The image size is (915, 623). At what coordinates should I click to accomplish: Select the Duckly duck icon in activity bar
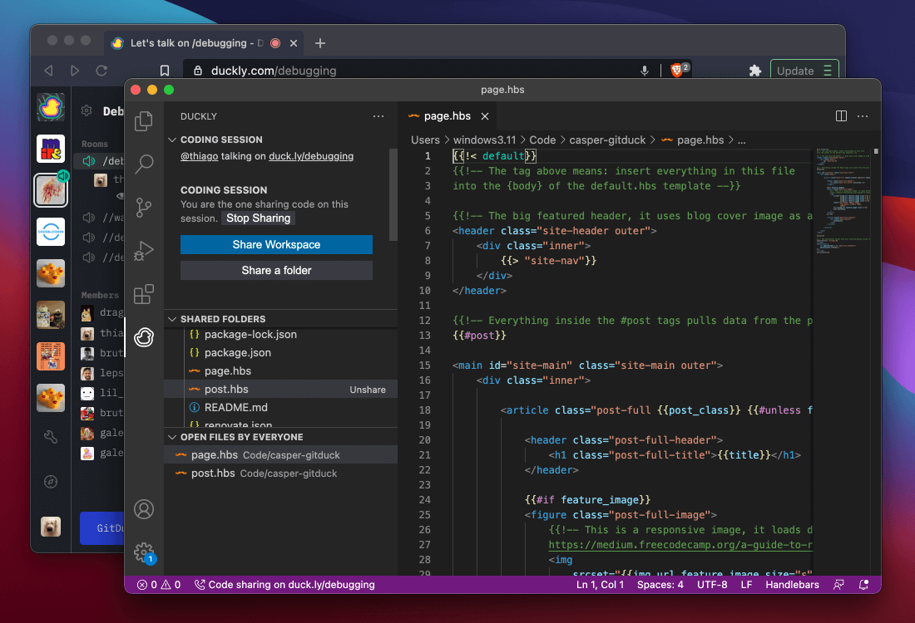(144, 337)
